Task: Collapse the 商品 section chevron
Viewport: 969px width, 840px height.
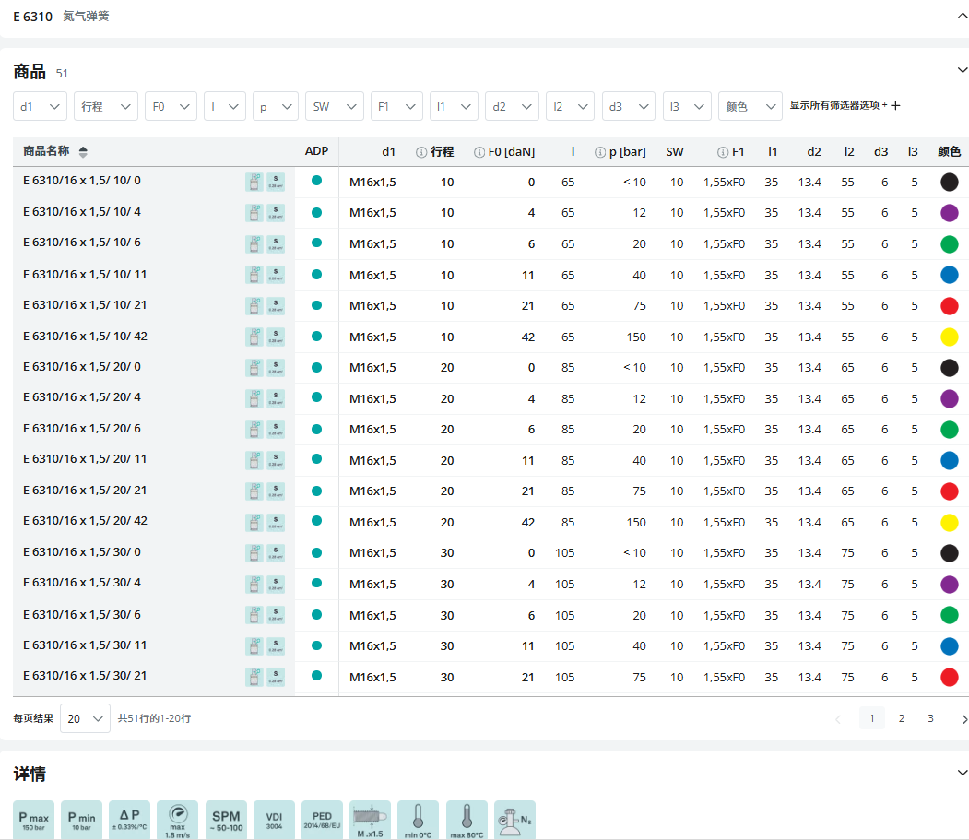Action: coord(963,70)
